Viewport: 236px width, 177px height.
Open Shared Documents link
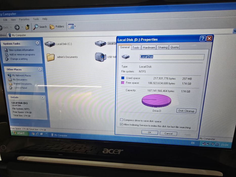[x=23, y=84]
